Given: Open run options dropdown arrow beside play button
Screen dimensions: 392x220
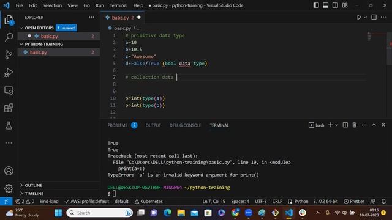Looking at the screenshot, I should click(365, 18).
